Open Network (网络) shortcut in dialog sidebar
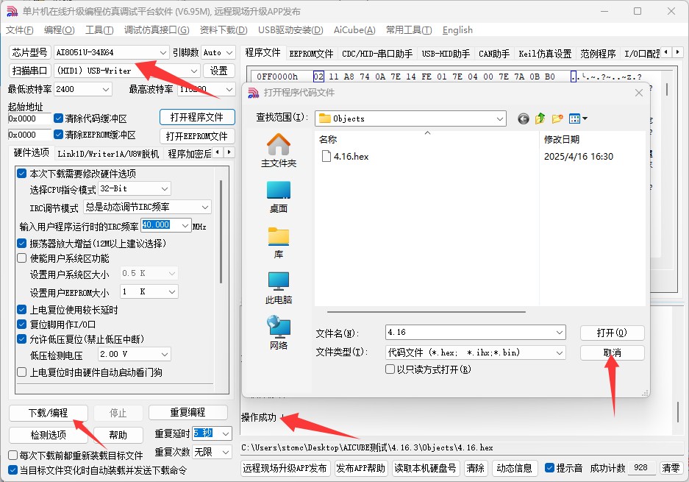 pyautogui.click(x=279, y=333)
